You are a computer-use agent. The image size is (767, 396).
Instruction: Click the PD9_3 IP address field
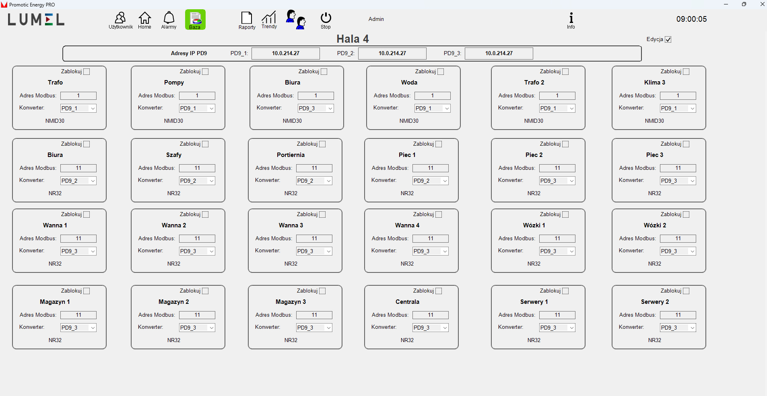499,53
